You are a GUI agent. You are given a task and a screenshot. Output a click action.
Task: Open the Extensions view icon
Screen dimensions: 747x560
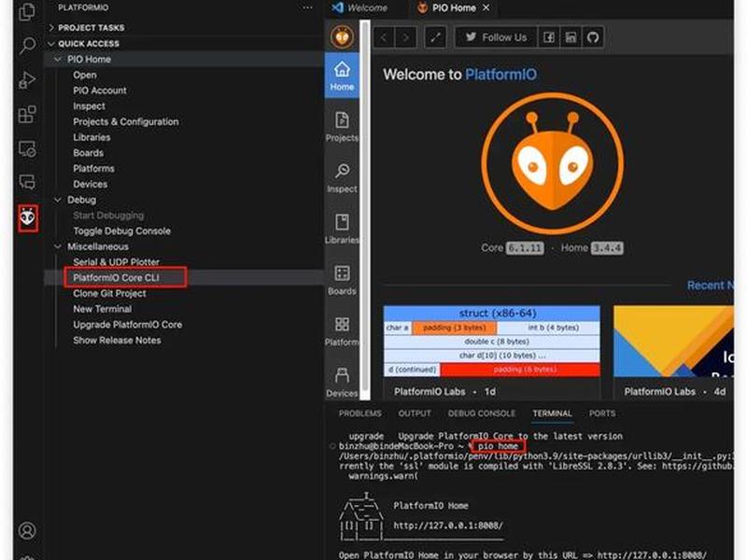pos(27,114)
